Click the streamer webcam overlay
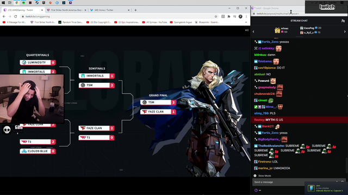 pos(32,99)
